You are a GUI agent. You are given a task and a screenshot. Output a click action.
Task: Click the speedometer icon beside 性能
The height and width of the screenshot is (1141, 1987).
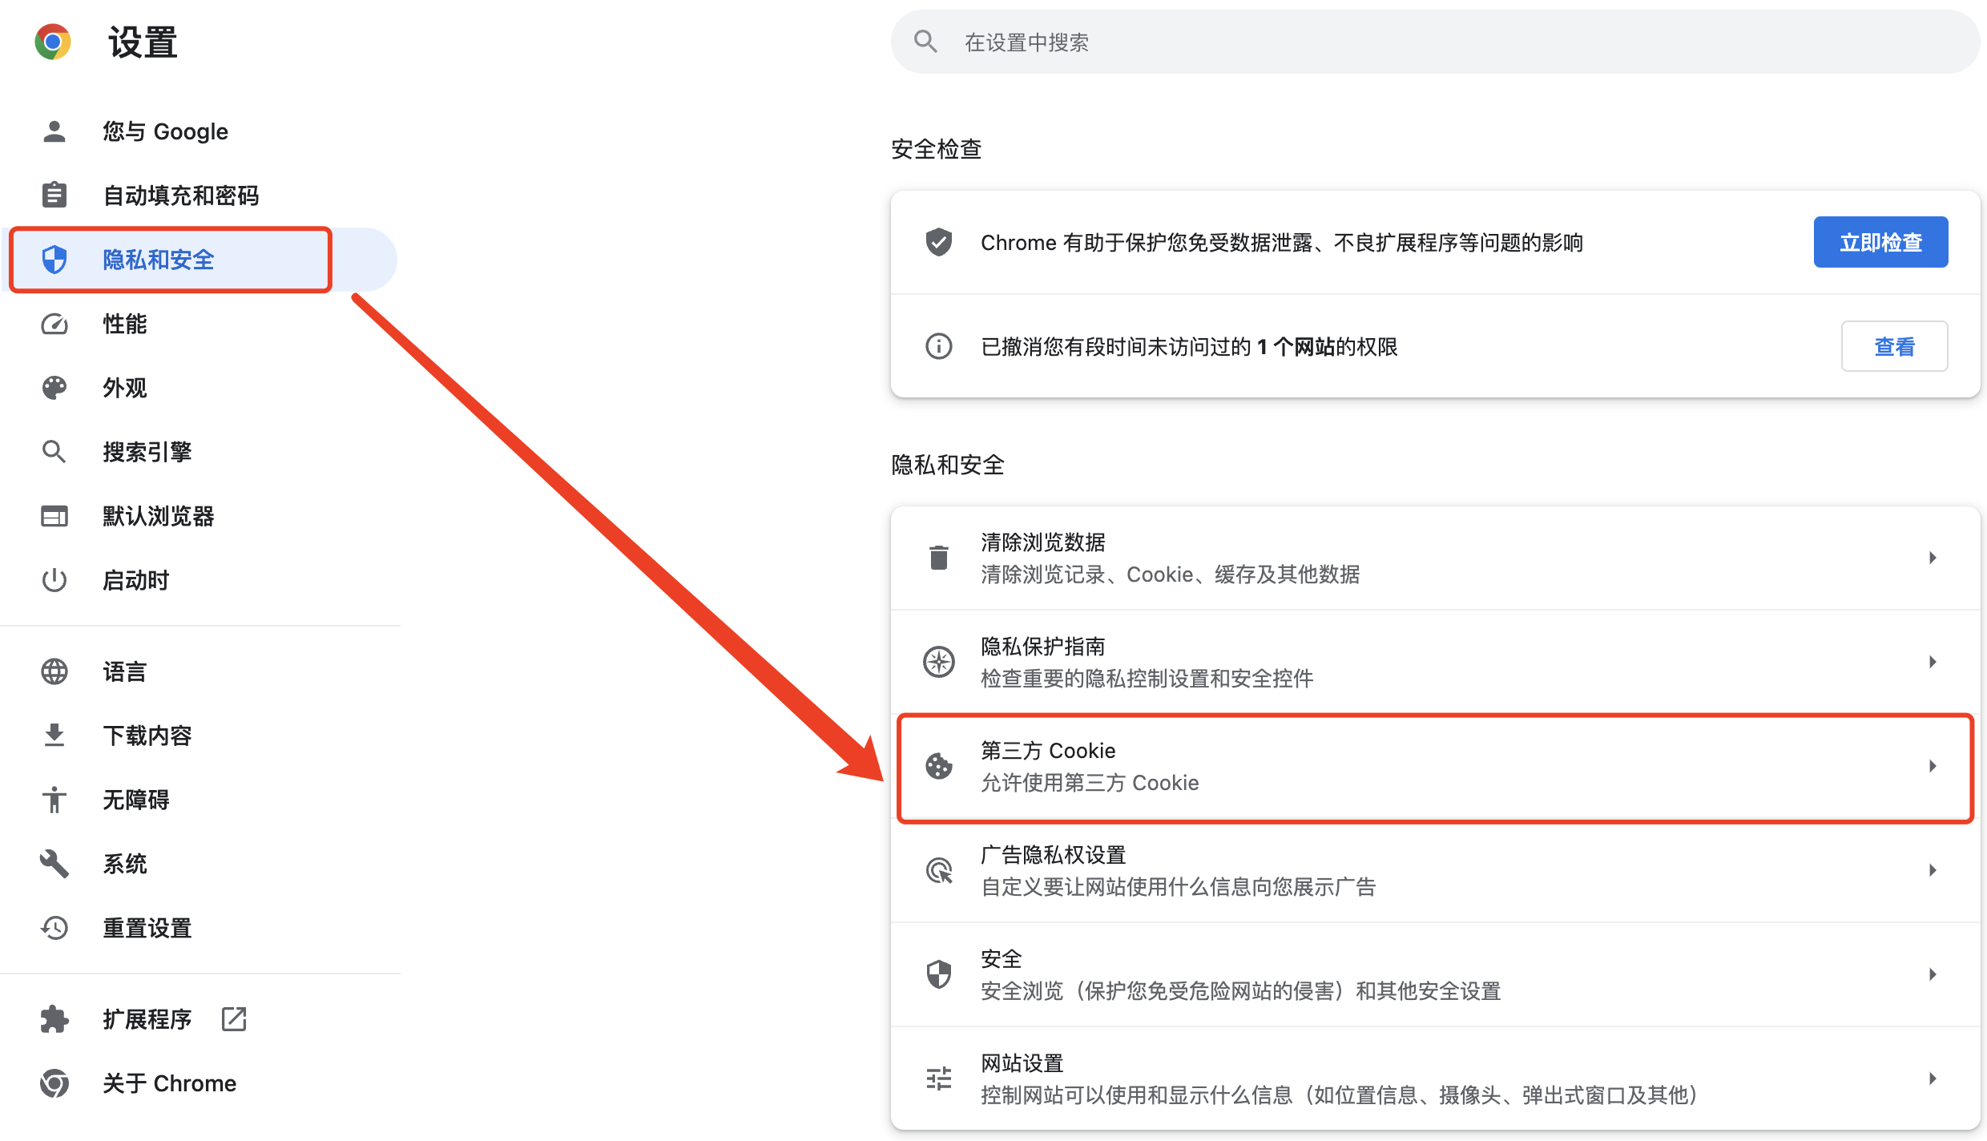(54, 324)
